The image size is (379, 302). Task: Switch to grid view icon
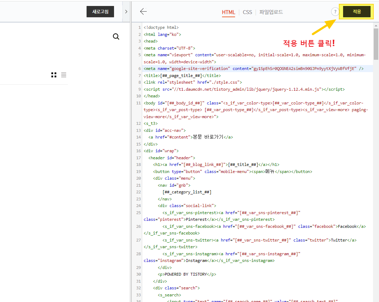[x=54, y=75]
